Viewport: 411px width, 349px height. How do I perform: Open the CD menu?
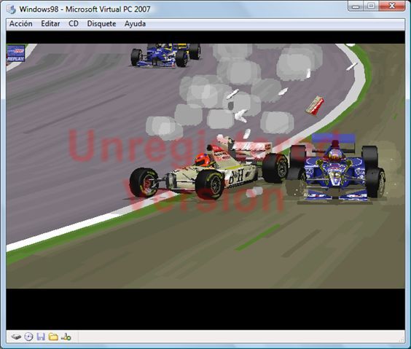point(74,24)
